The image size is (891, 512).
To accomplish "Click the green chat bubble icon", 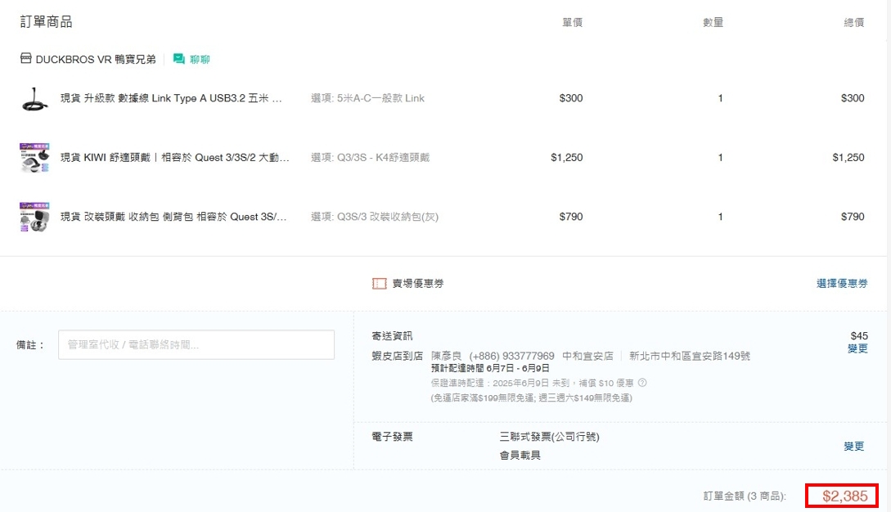I will pyautogui.click(x=179, y=59).
